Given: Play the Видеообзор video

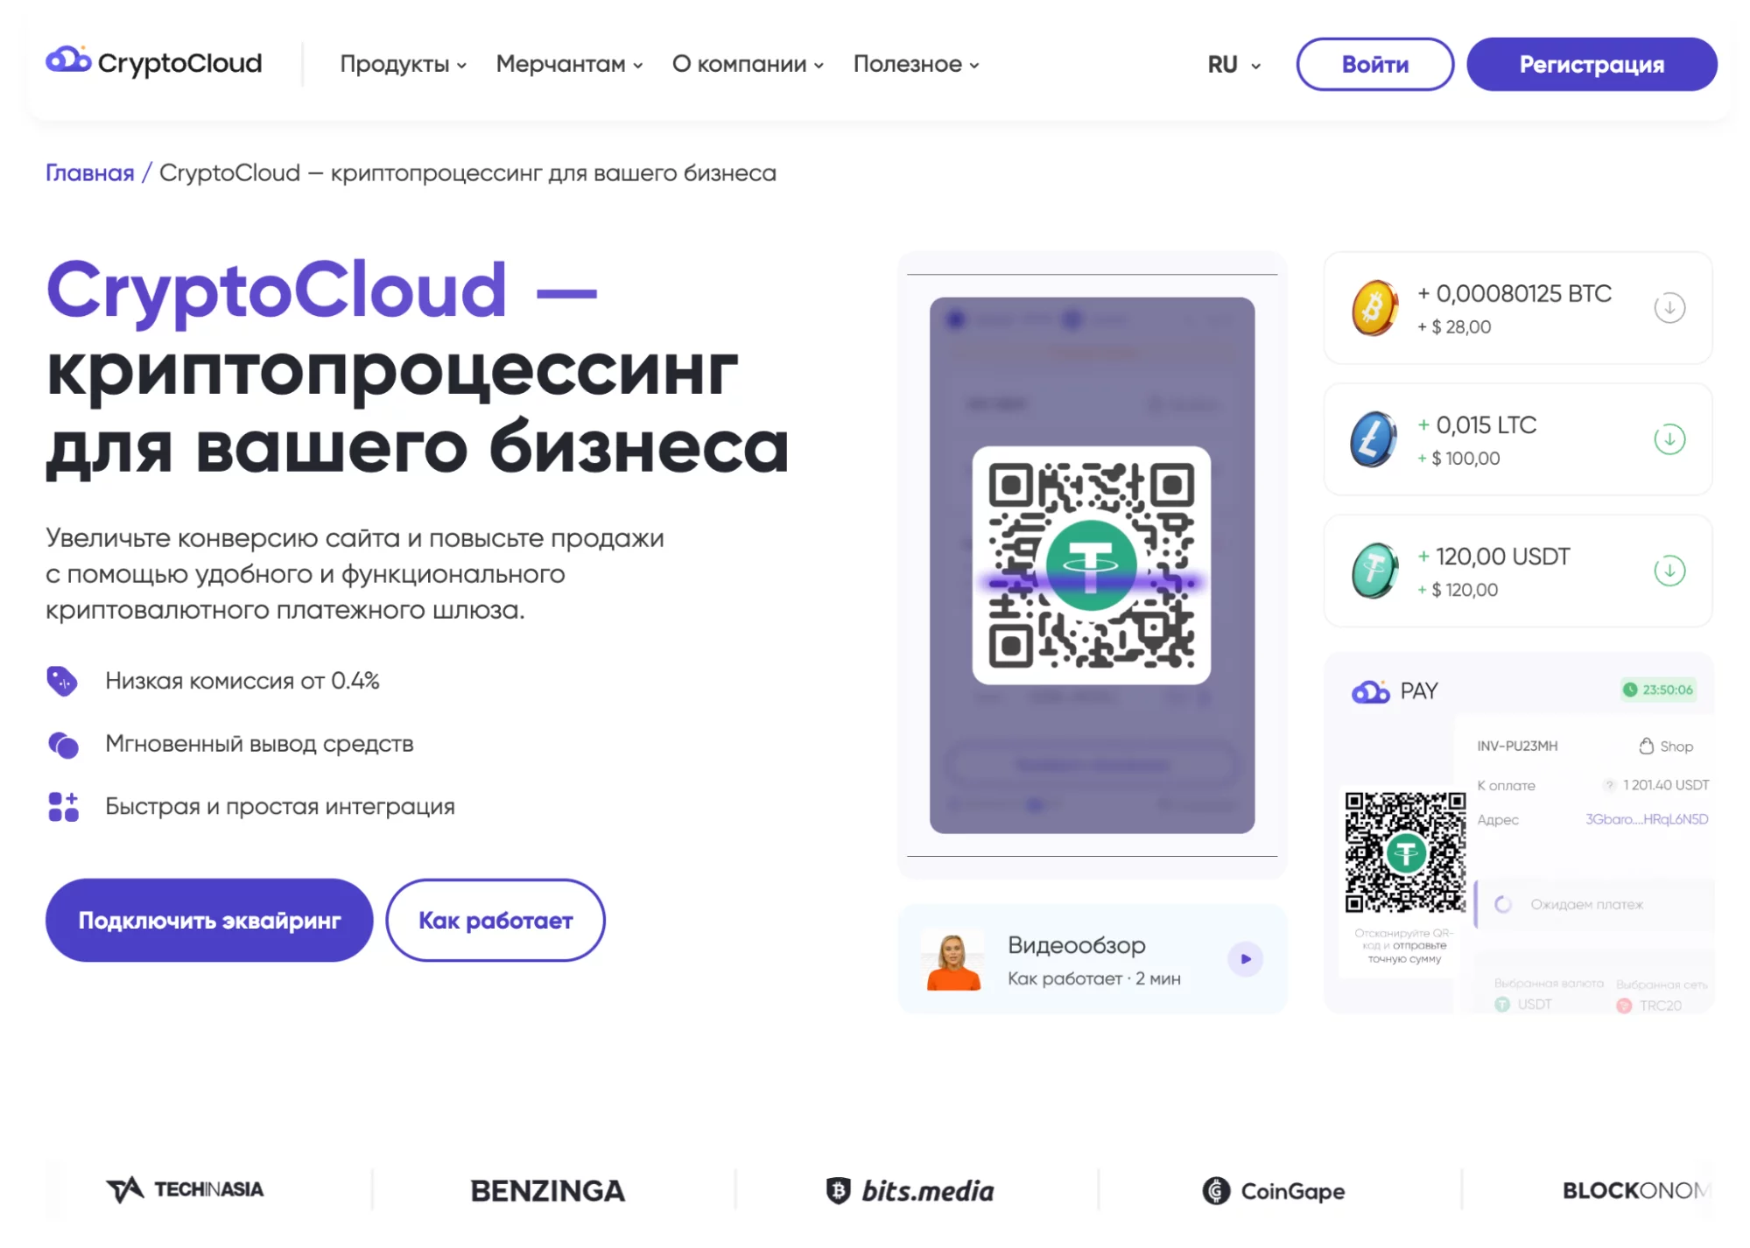Looking at the screenshot, I should (1244, 959).
